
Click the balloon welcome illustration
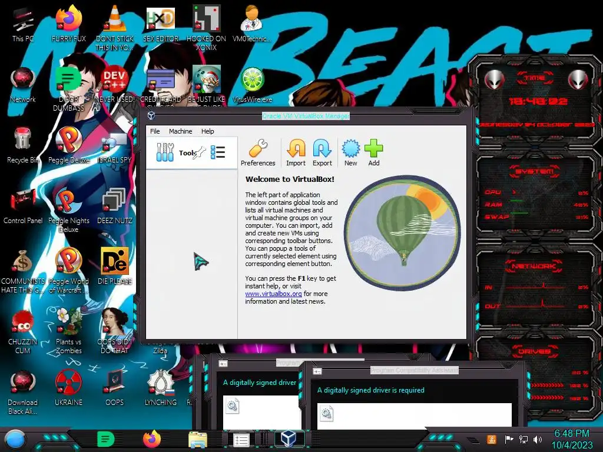(x=402, y=233)
